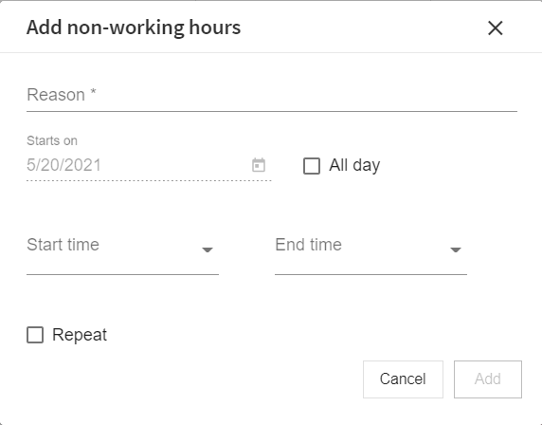The width and height of the screenshot is (542, 425).
Task: Click the All day label text
Action: [354, 166]
